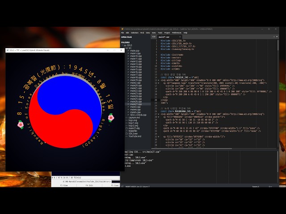Open the Edit menu
This screenshot has width=286, height=214.
click(x=127, y=33)
